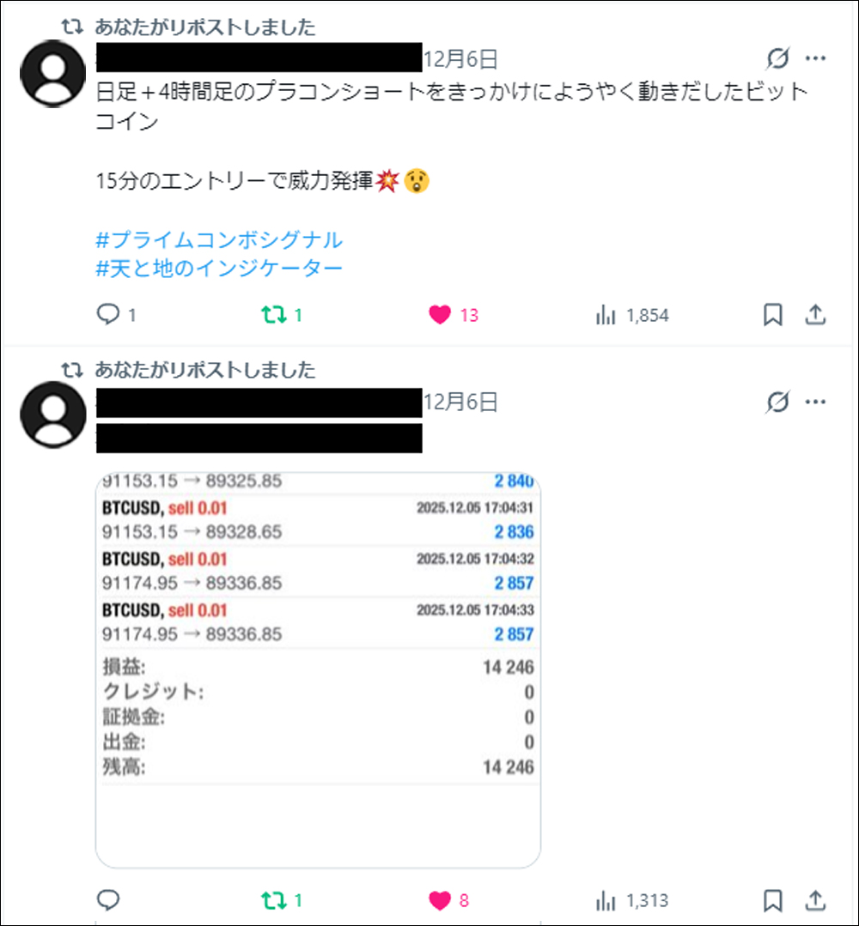The image size is (859, 926).
Task: Open the profile avatar of first post
Action: pos(53,74)
